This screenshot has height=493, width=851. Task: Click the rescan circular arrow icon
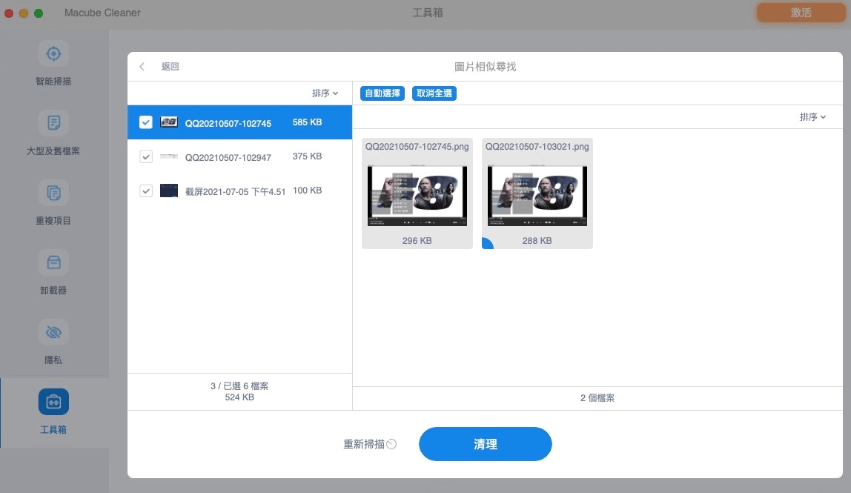391,444
